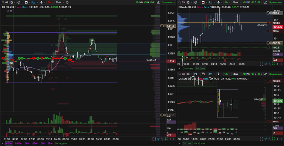The height and width of the screenshot is (146, 284).
Task: Open the blue settings sliders below DX hour chart
Action: [x=266, y=139]
